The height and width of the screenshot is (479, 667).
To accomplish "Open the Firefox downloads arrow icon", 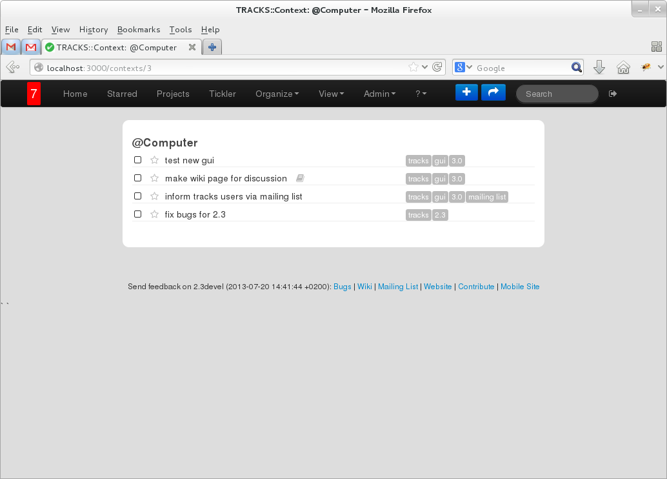I will 599,68.
